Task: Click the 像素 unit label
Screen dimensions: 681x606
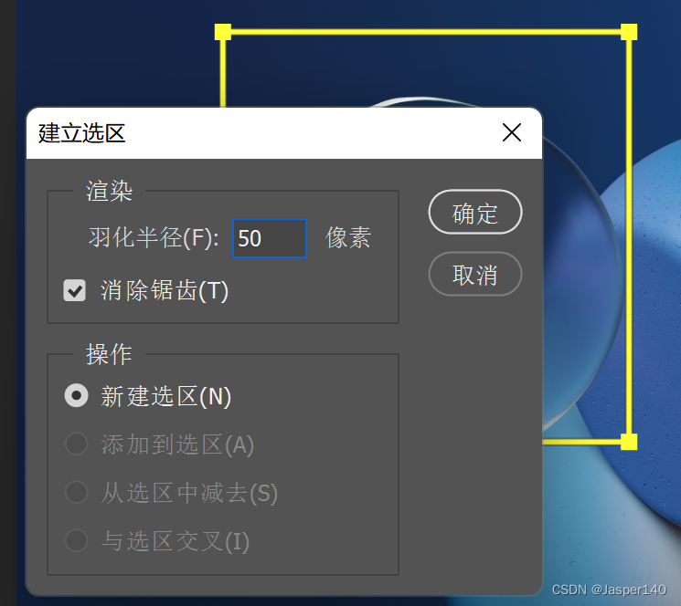Action: pyautogui.click(x=348, y=237)
